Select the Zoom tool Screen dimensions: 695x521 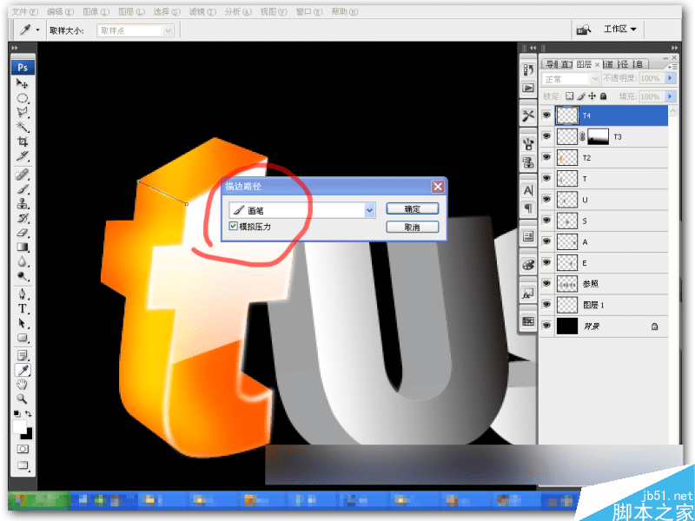(x=23, y=399)
